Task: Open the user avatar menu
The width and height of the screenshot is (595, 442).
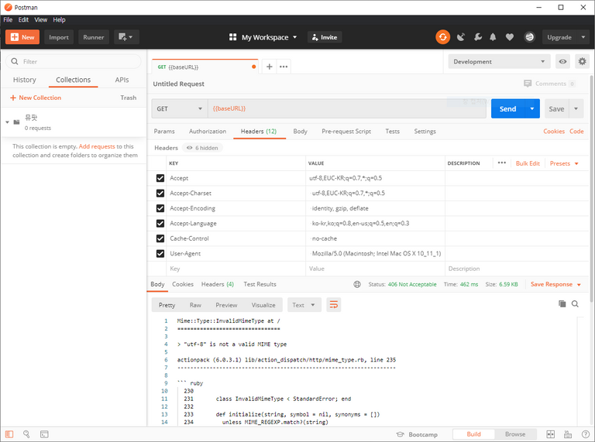Action: [529, 37]
